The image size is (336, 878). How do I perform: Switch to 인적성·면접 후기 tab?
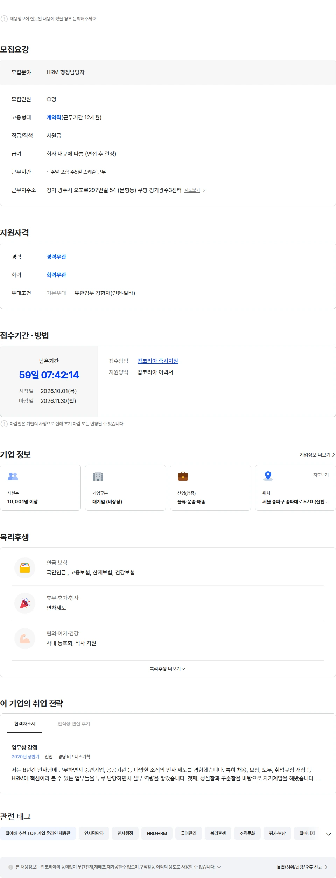pos(74,724)
